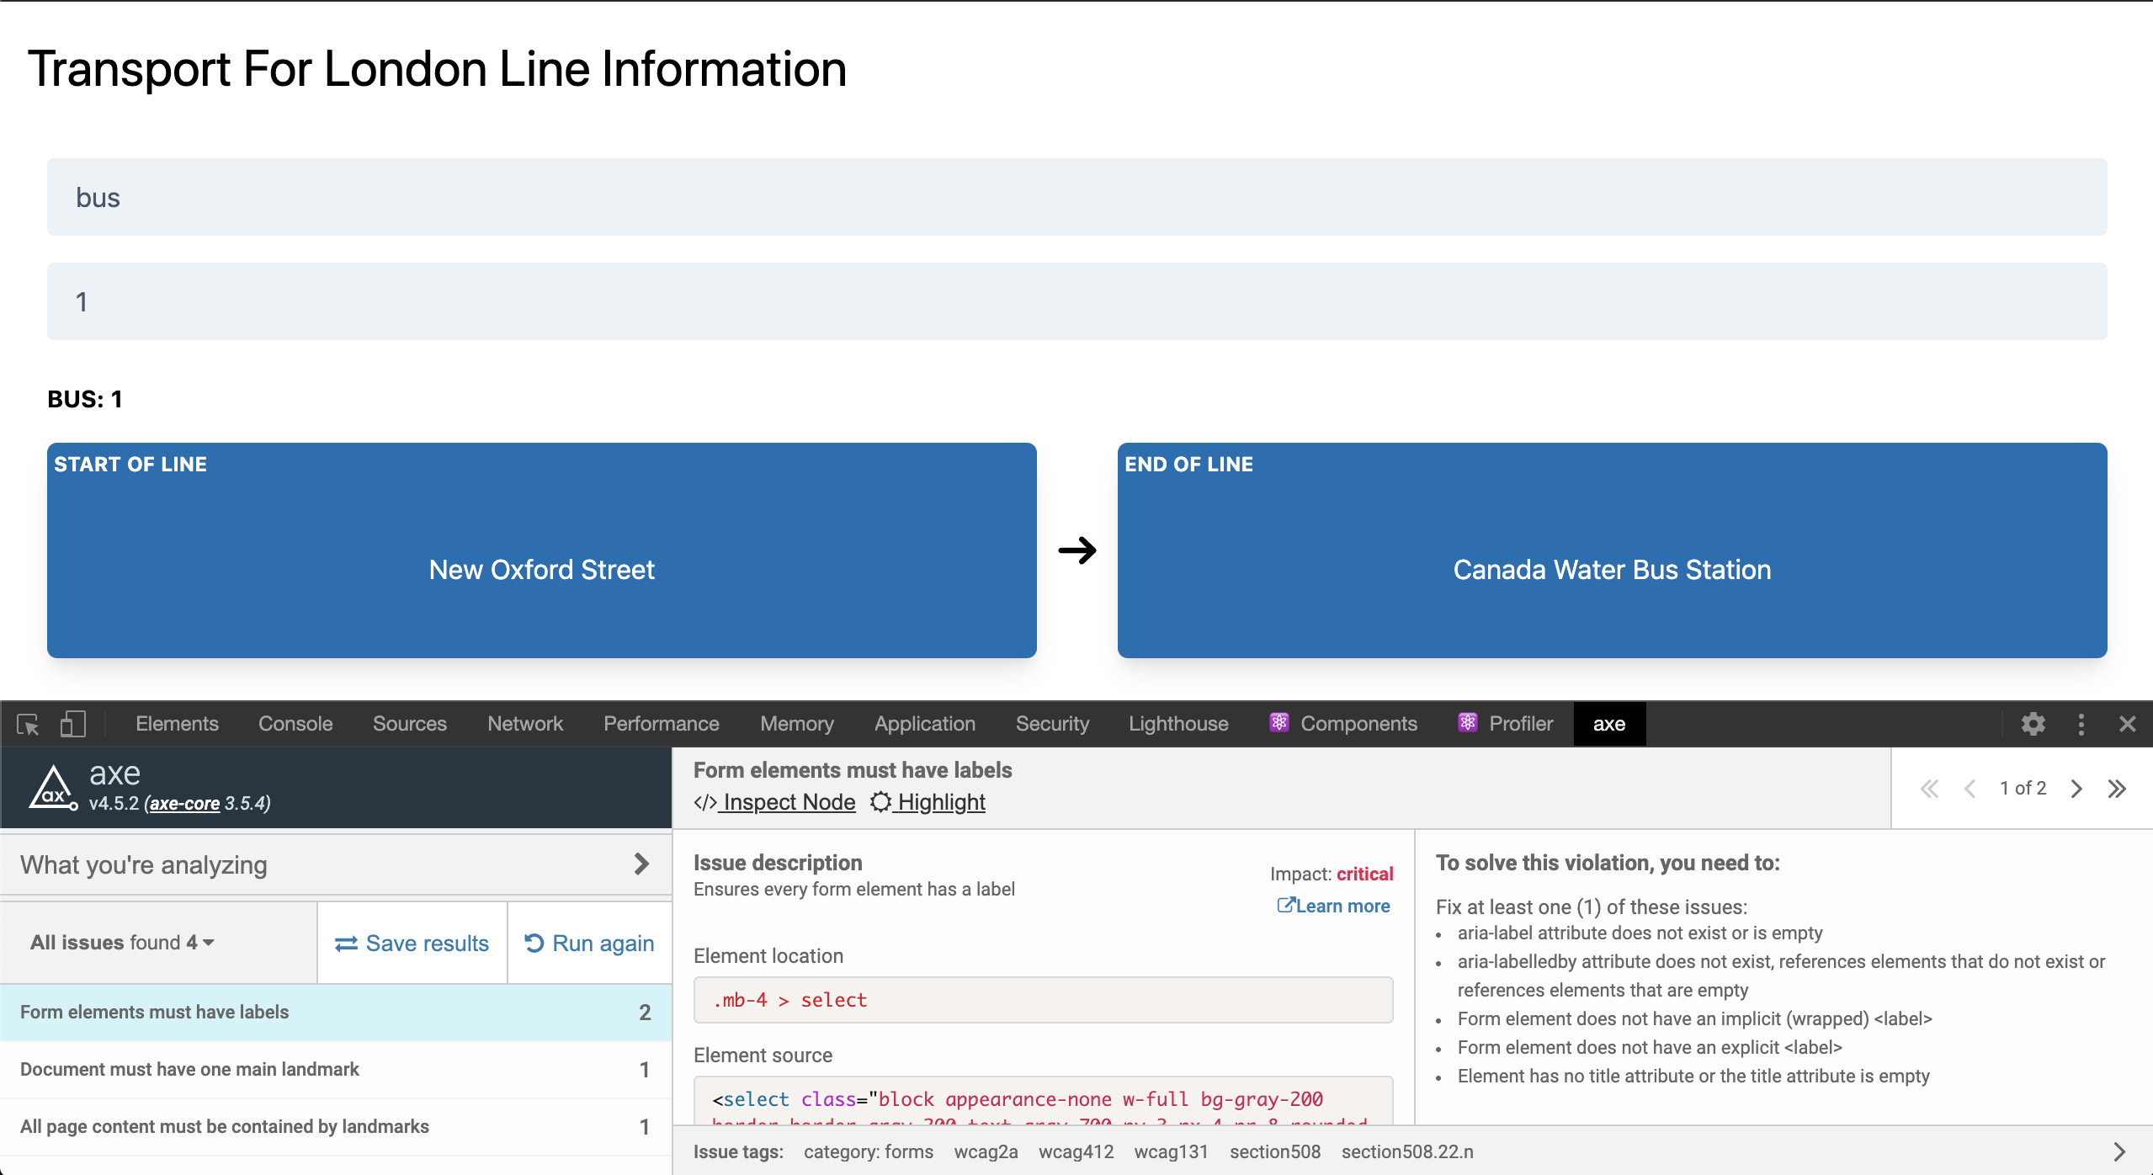Click the critical impact label
The height and width of the screenshot is (1175, 2153).
point(1365,874)
